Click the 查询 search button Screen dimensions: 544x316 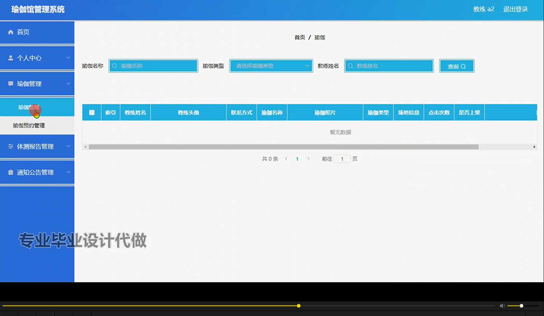coord(456,66)
